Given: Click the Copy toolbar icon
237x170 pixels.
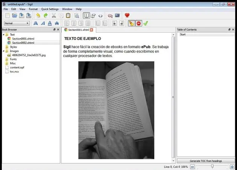Looking at the screenshot, I should tap(61, 15).
